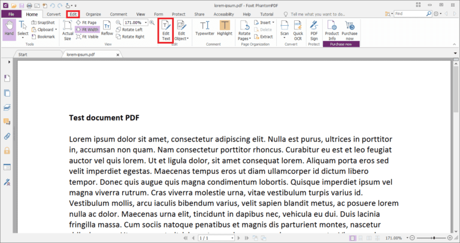Select the Hand tool
The width and height of the screenshot is (460, 243).
click(x=9, y=29)
